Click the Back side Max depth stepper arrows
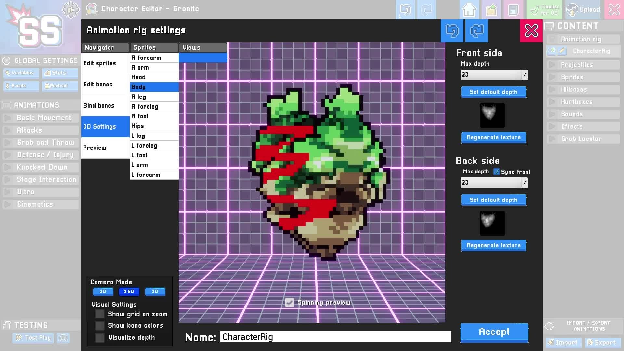 tap(525, 183)
